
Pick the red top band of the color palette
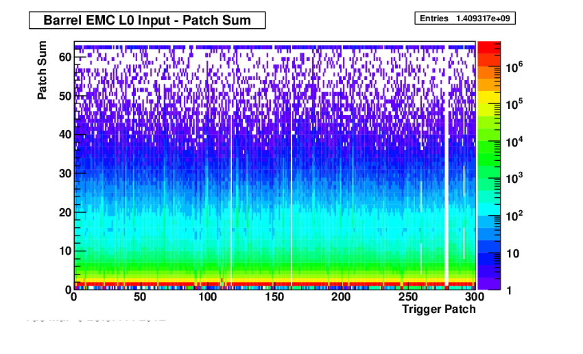click(x=489, y=47)
